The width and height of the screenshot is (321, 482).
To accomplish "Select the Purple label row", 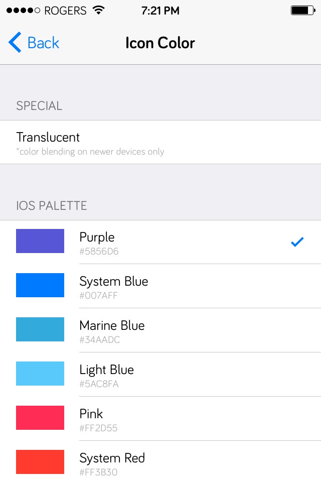I will [x=97, y=237].
